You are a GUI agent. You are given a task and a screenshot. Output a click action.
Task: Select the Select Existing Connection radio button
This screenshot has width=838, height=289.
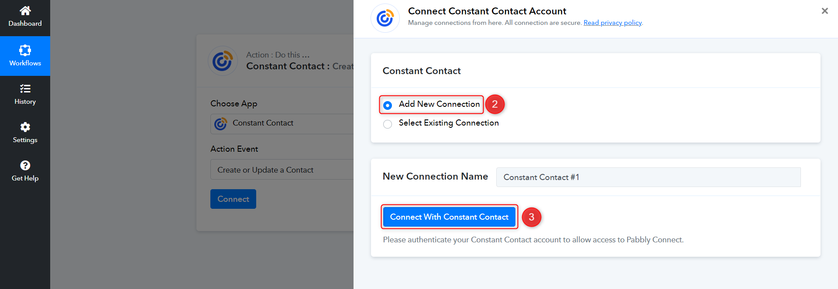click(x=388, y=124)
